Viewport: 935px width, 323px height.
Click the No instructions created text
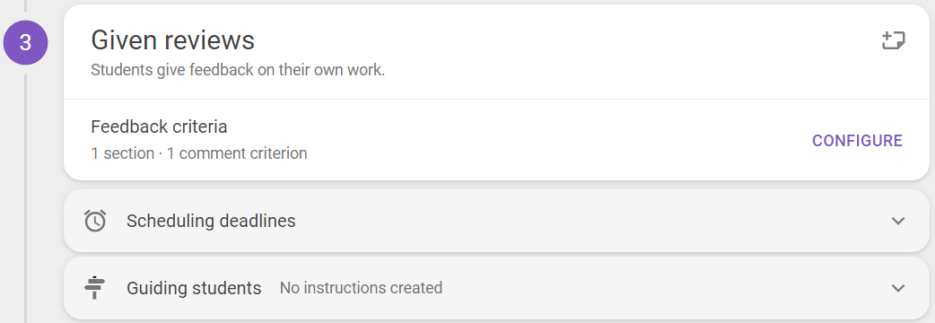click(361, 288)
